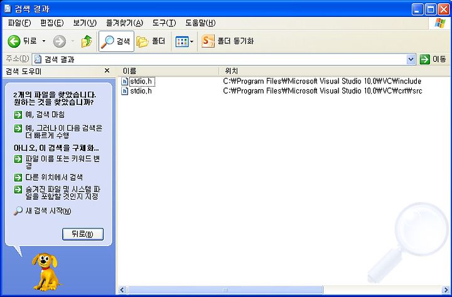Click the green Back arrow icon
Screen dimensions: 452x297
pos(14,41)
